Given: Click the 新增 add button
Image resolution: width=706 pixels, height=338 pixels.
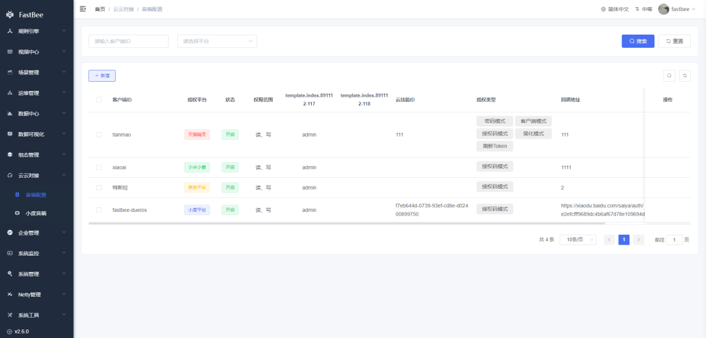Looking at the screenshot, I should 102,76.
